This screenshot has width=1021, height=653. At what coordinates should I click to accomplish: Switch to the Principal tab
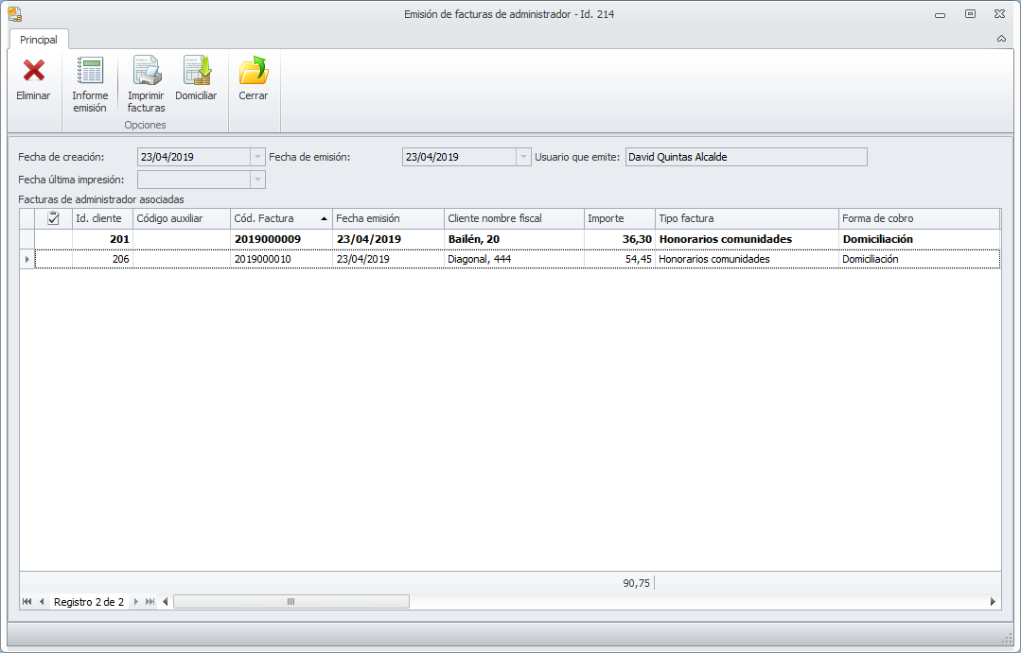tap(39, 40)
